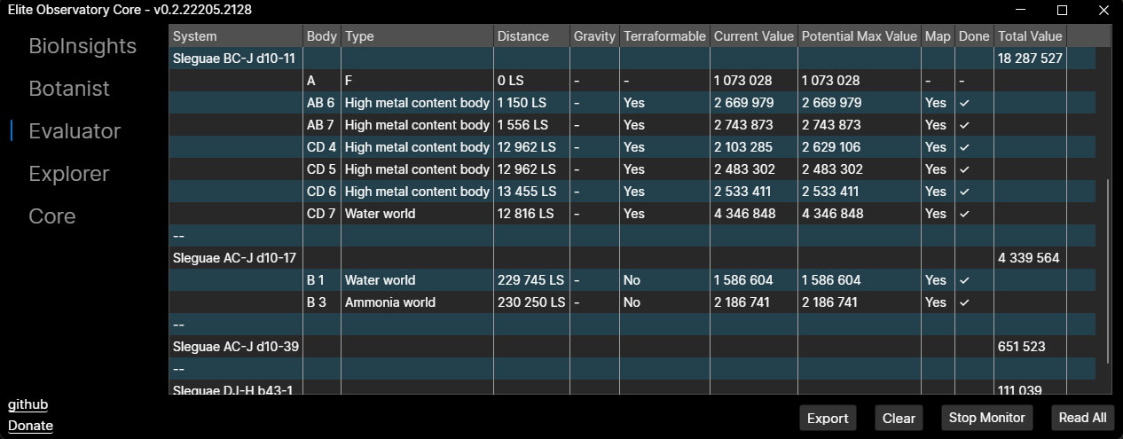
Task: Open the Explorer tab
Action: (68, 174)
